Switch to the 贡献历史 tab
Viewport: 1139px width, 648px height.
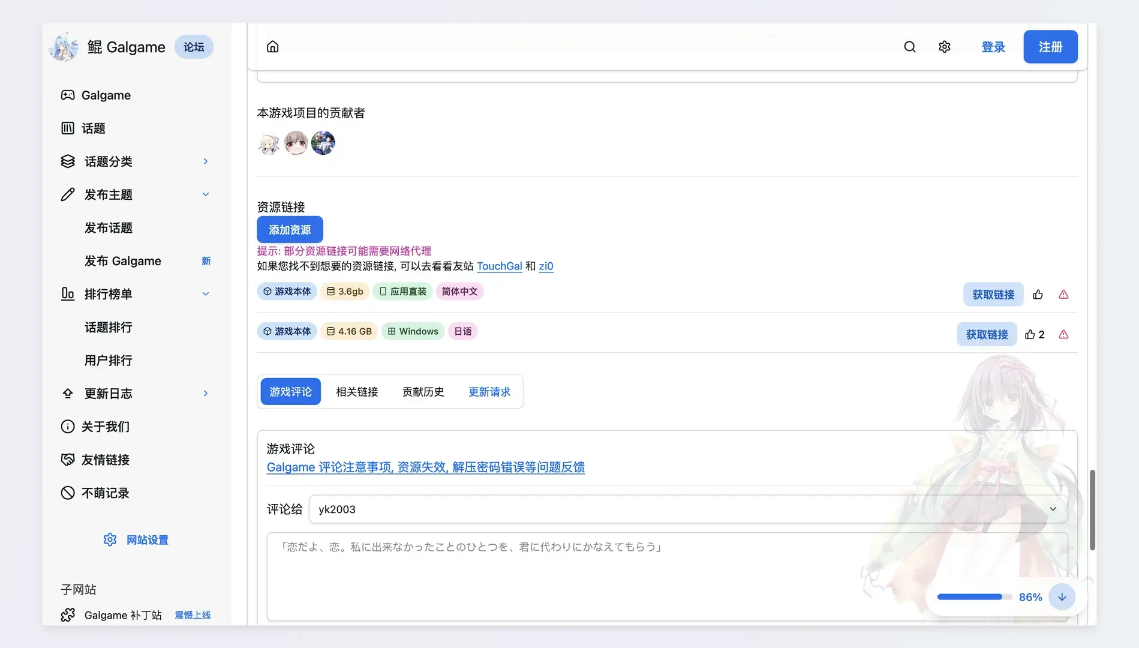[x=423, y=392]
